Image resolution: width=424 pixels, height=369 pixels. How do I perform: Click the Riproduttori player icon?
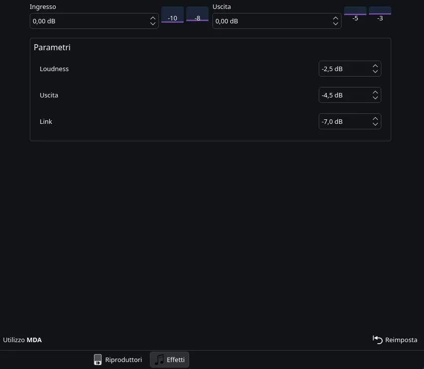point(98,360)
